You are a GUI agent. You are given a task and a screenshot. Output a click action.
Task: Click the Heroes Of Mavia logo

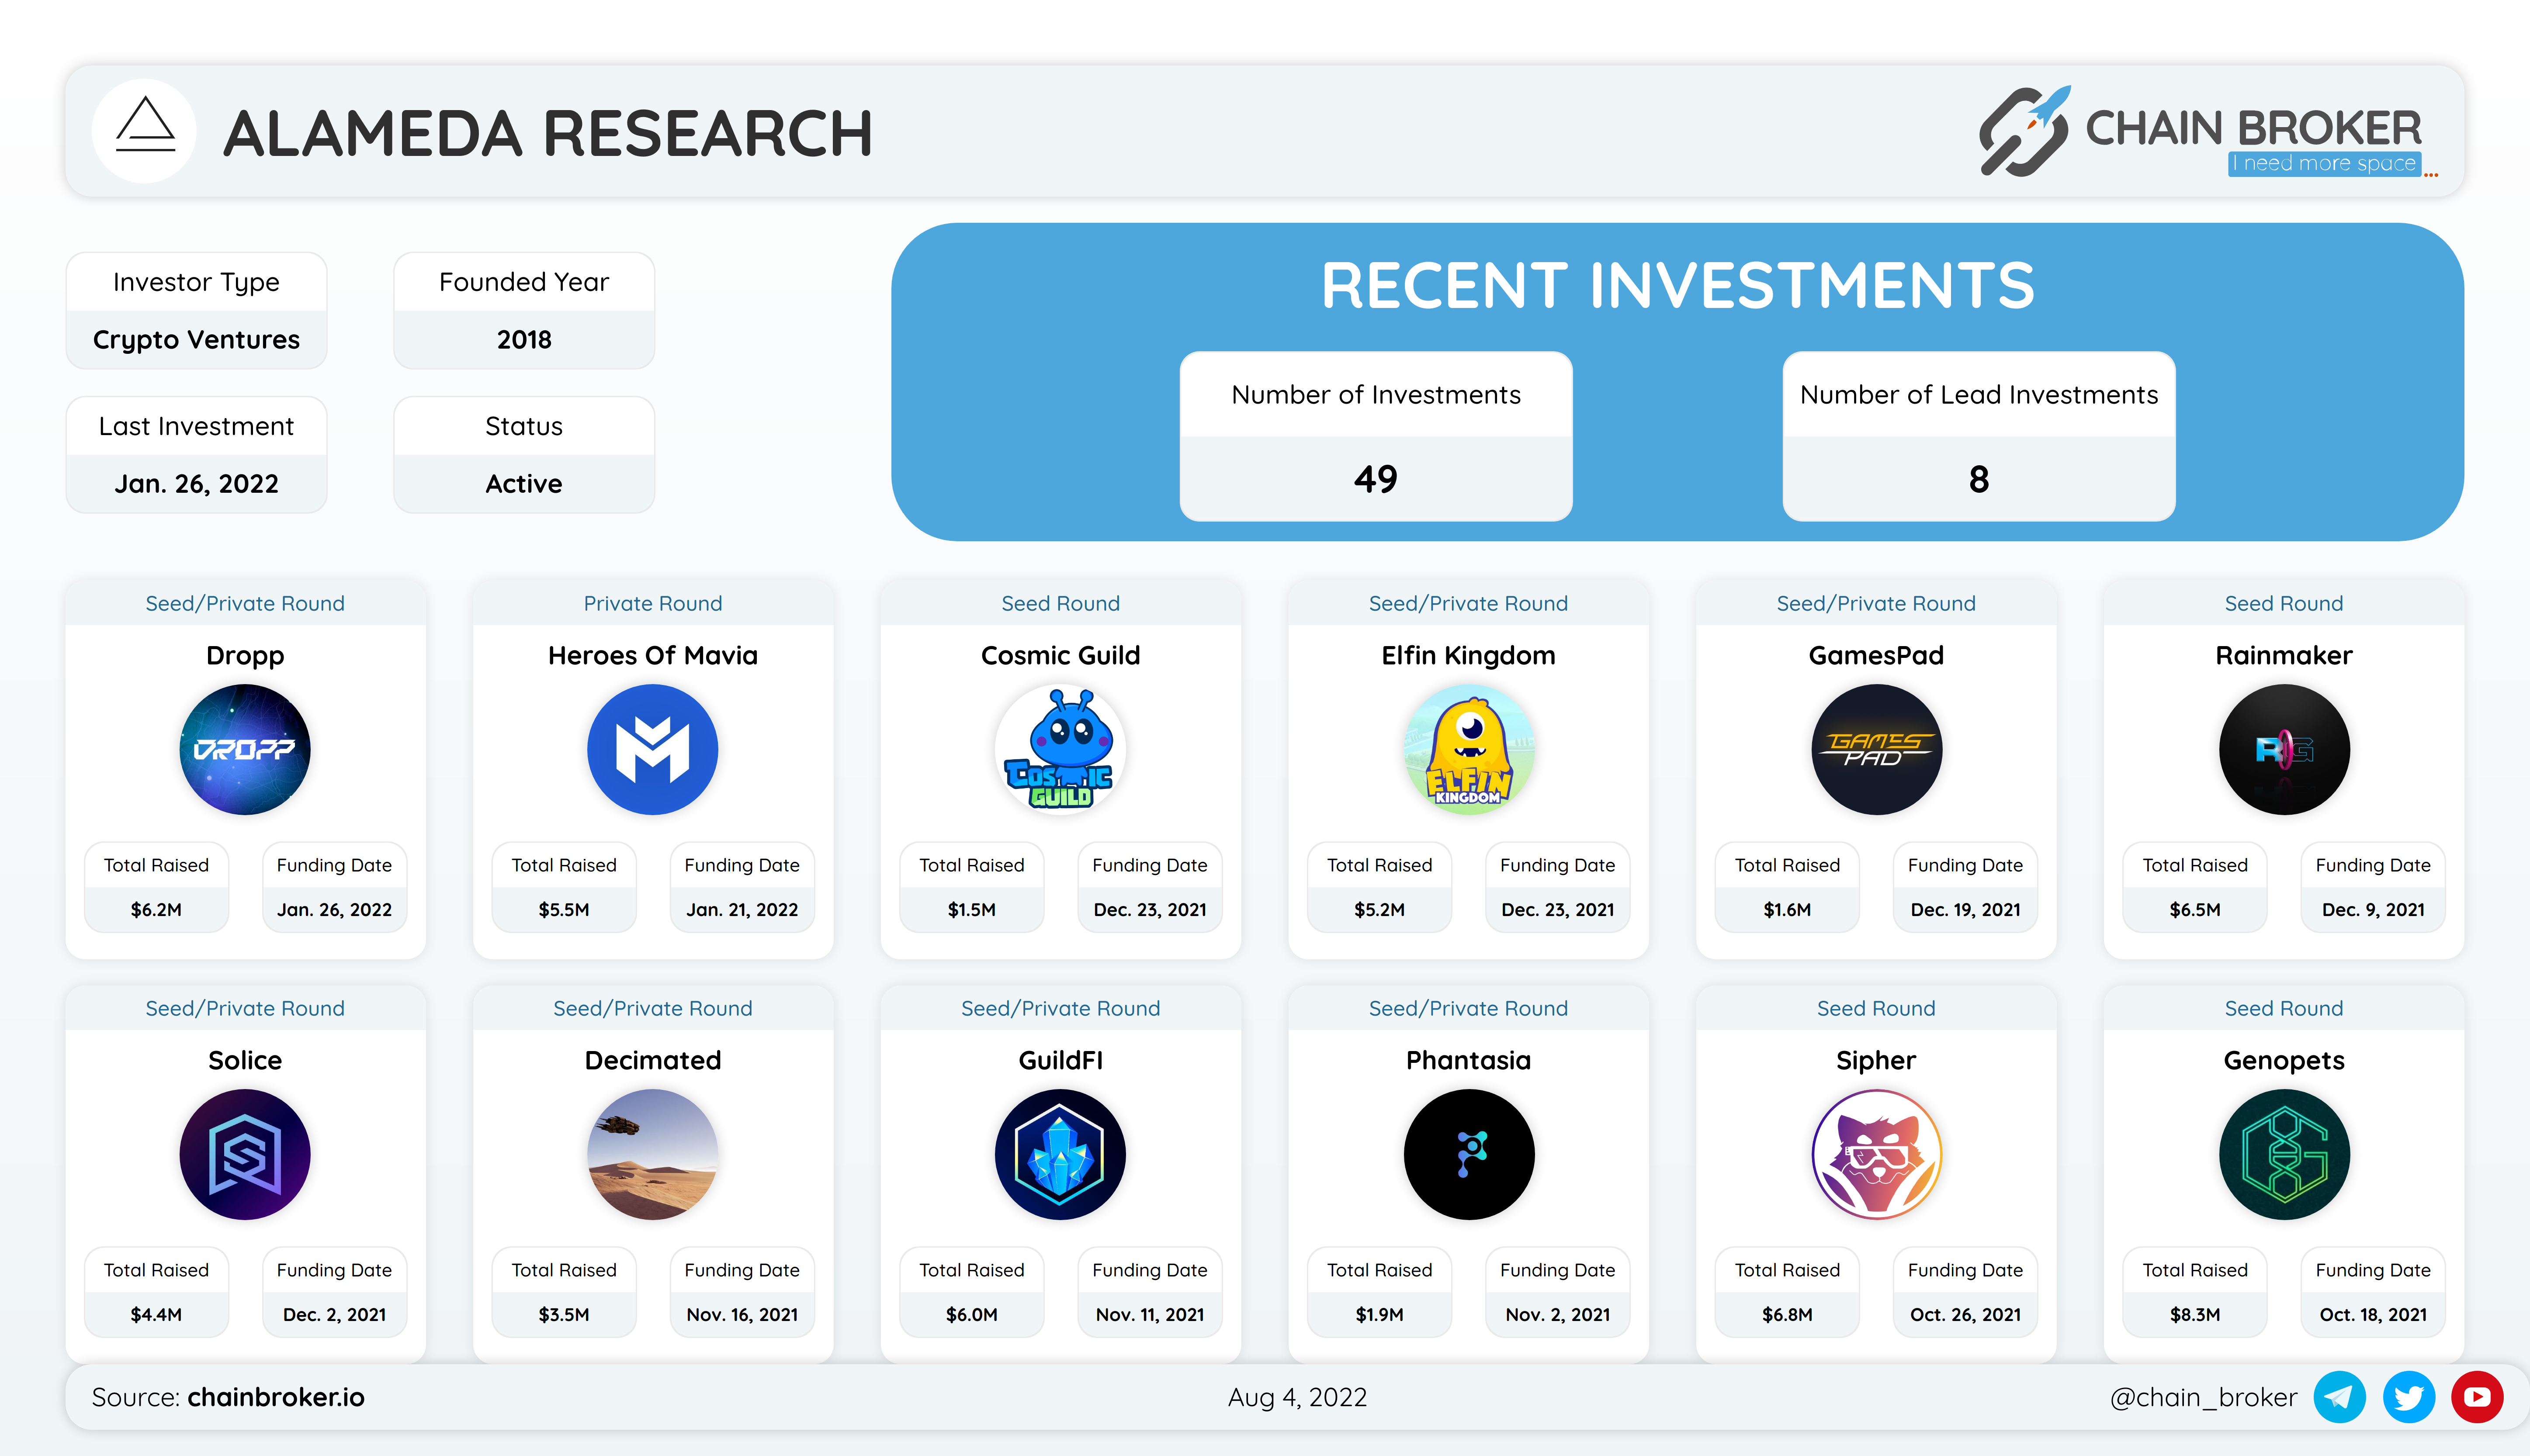[x=652, y=749]
